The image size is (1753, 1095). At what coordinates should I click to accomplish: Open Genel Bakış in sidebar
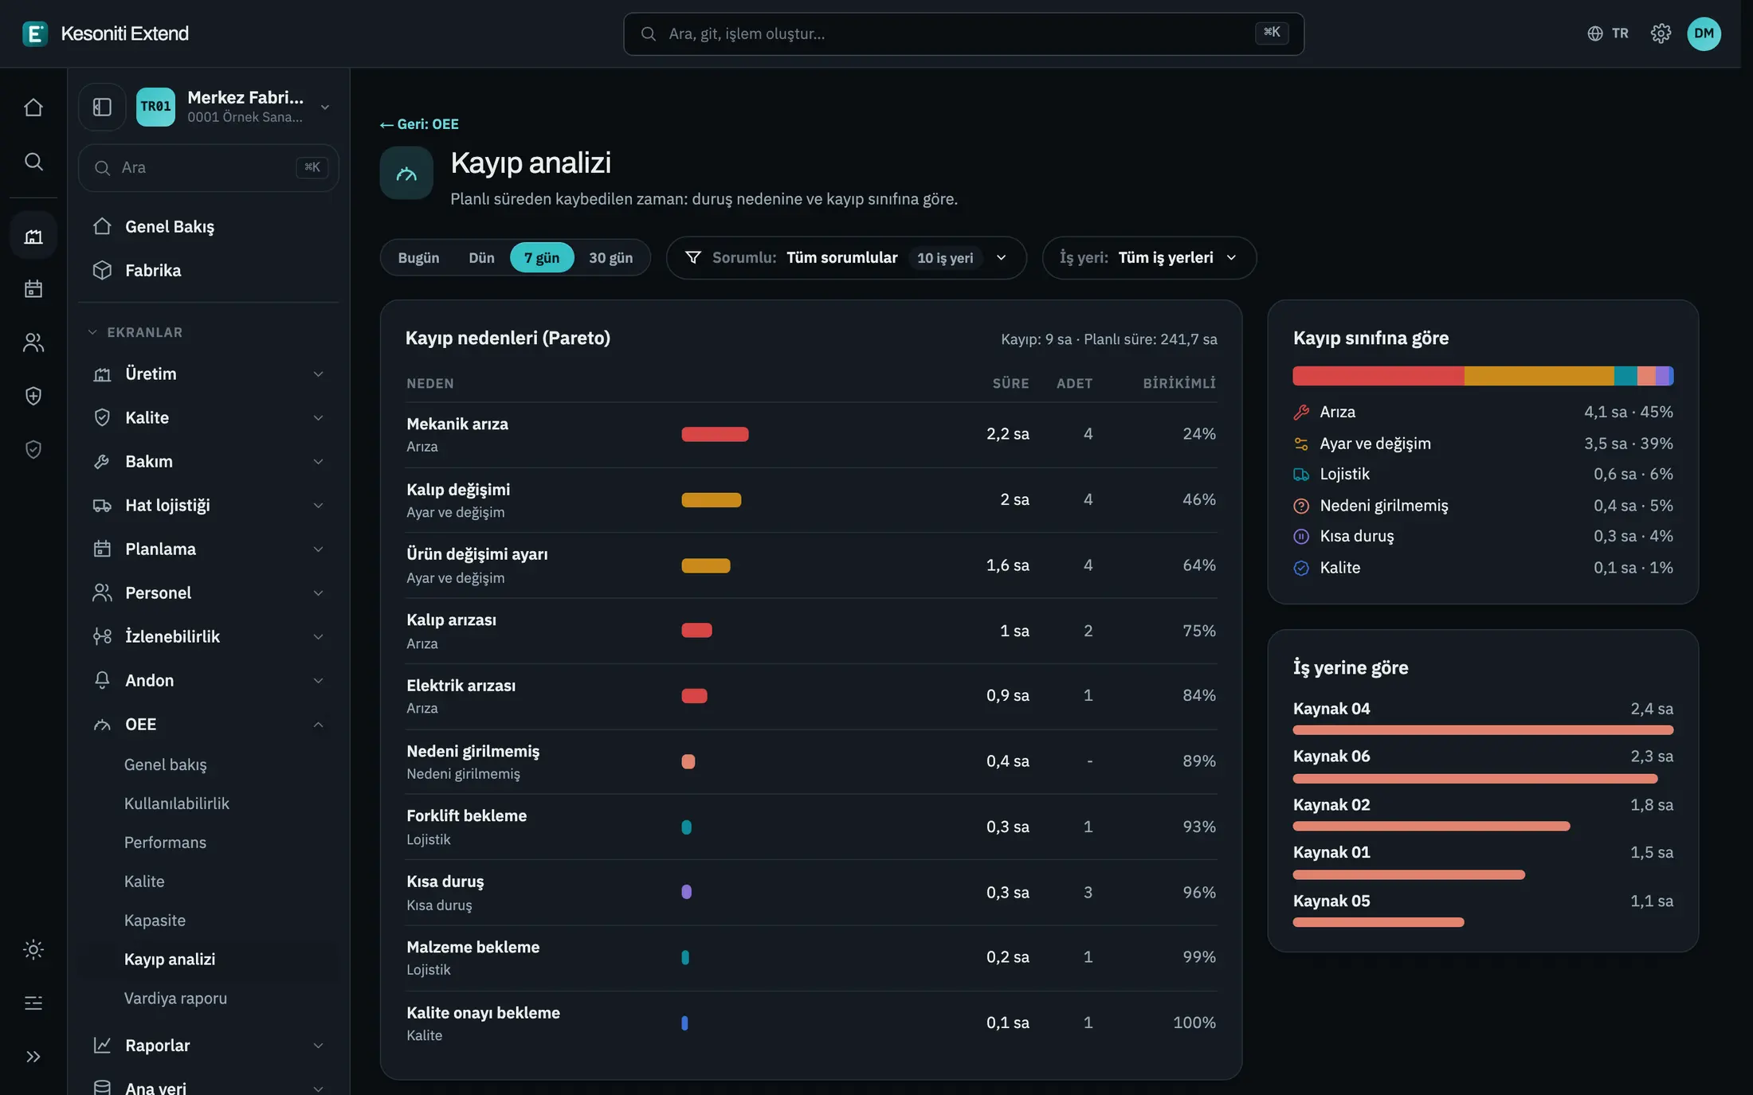[x=209, y=227]
